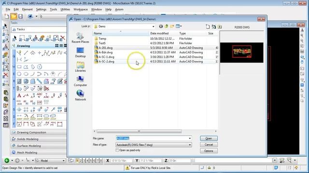Image resolution: width=309 pixels, height=173 pixels.
Task: Click the Options button in dialog
Action: [209, 151]
